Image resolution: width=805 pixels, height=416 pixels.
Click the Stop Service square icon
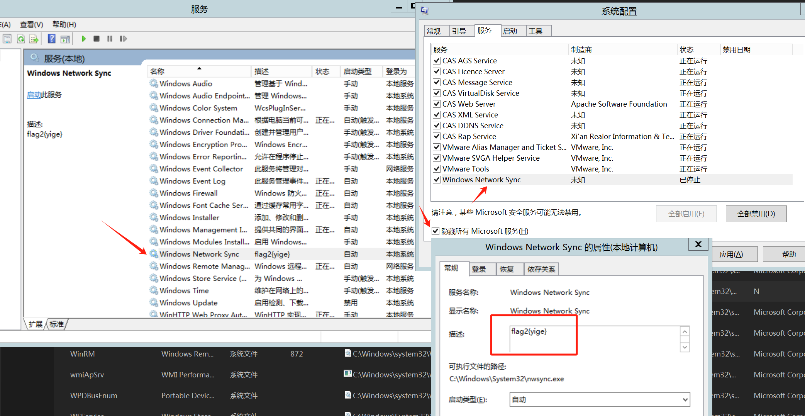97,39
